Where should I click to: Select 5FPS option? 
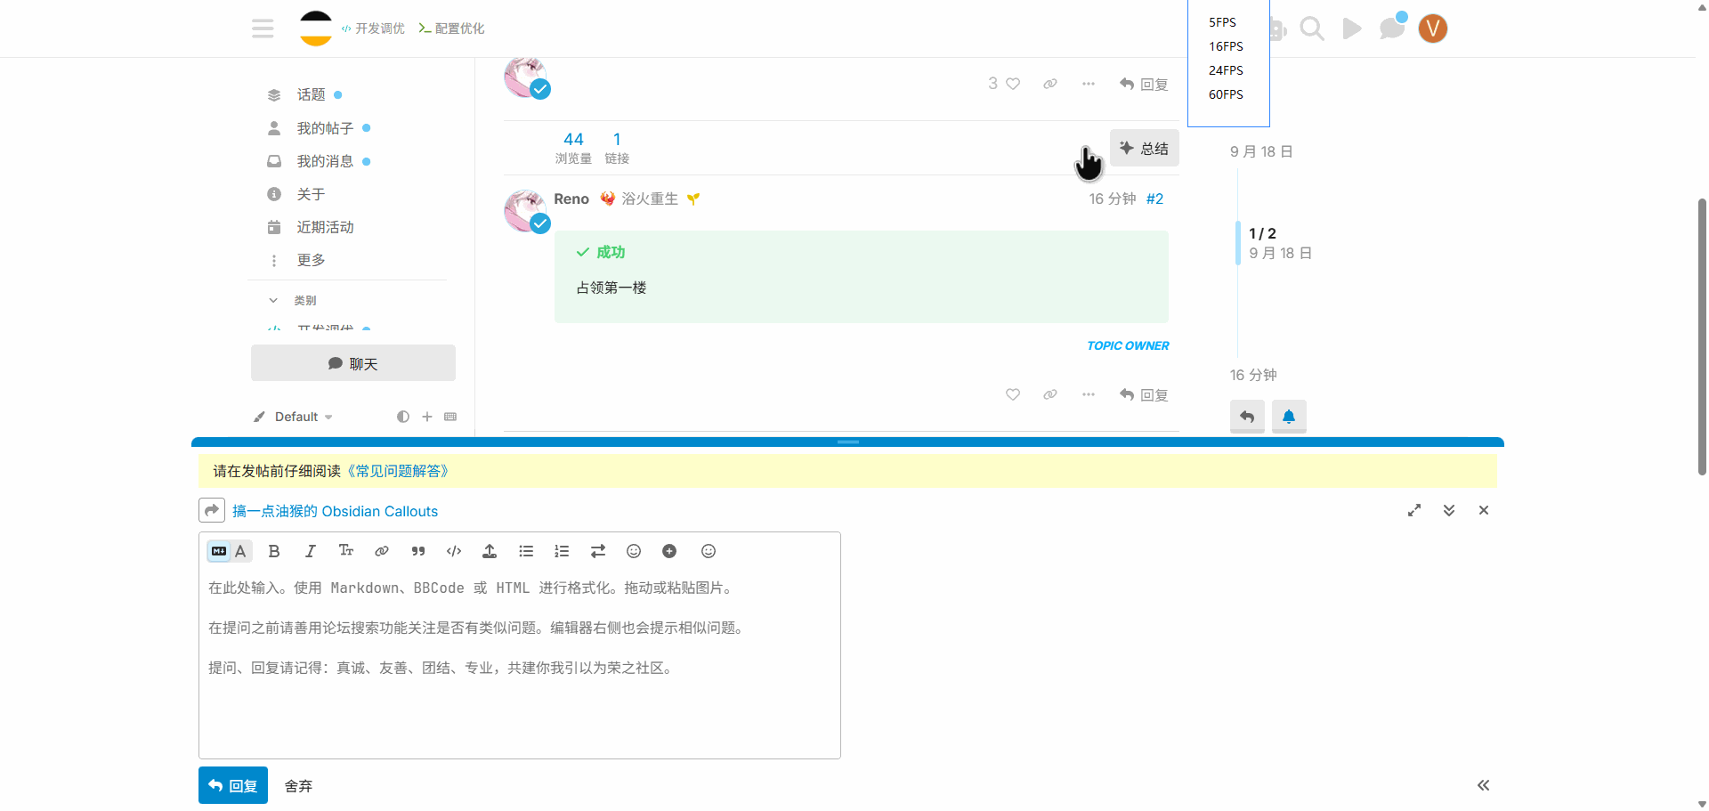[1222, 22]
